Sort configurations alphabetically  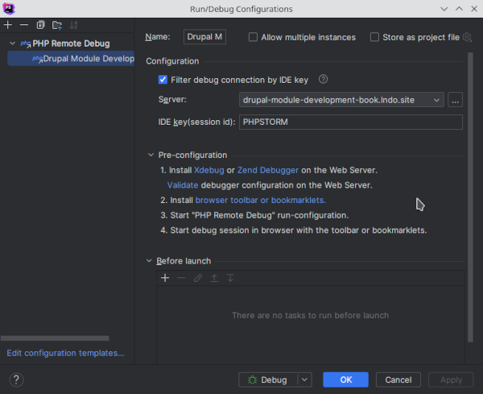(x=73, y=25)
